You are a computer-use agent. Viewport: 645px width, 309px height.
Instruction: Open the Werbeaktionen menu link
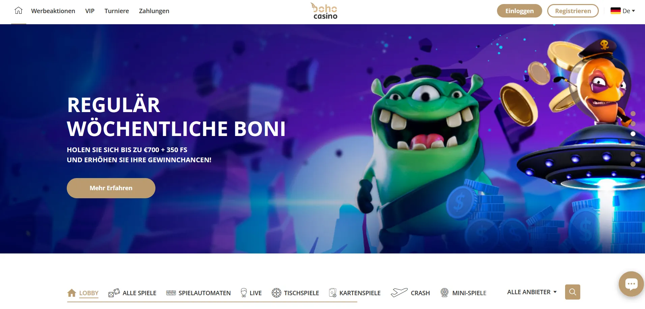(x=53, y=11)
